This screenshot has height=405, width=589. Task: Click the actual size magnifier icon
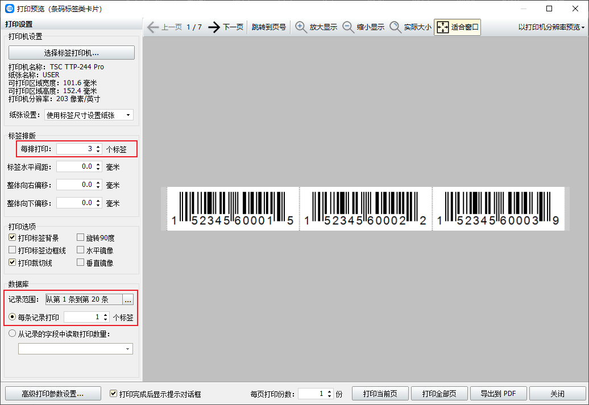396,27
